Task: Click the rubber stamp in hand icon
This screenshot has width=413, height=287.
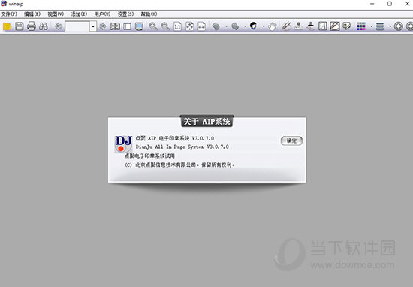Action: [311, 26]
